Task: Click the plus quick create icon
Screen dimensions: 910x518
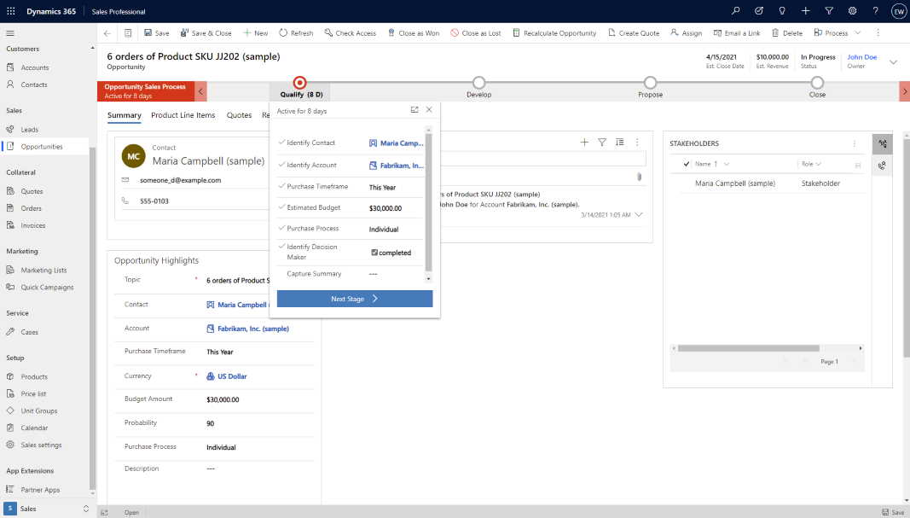Action: pyautogui.click(x=806, y=10)
